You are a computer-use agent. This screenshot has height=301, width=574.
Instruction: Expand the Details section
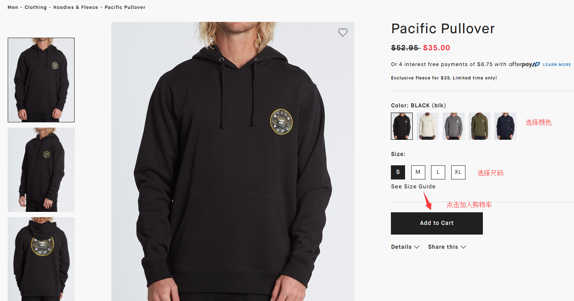tap(405, 247)
